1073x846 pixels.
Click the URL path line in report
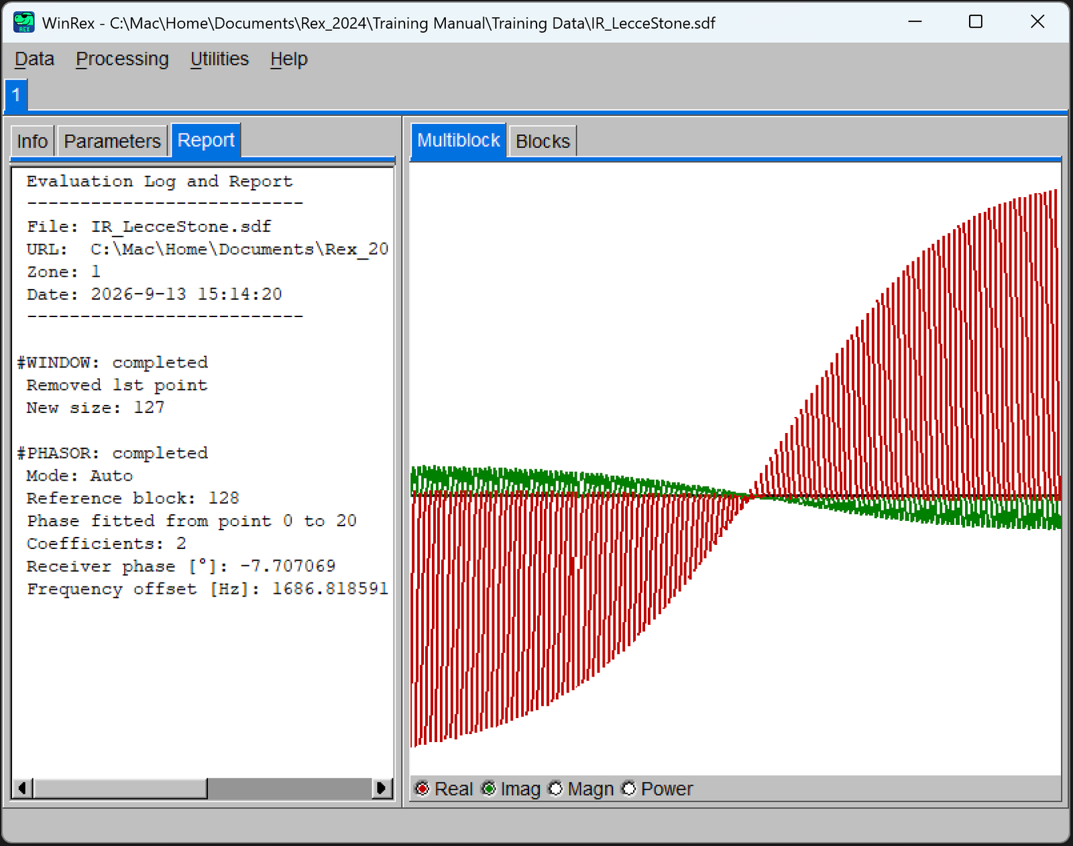point(207,249)
